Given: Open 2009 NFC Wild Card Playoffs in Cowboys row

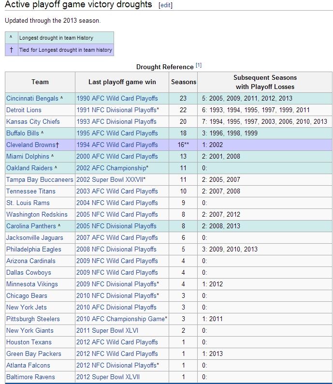Looking at the screenshot, I should 117,273.
